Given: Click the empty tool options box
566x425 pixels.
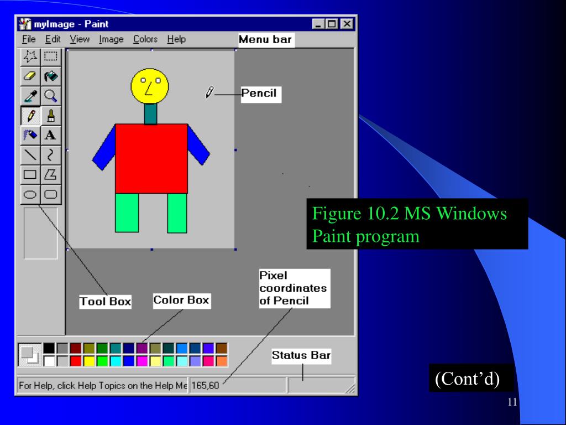Looking at the screenshot, I should (41, 233).
